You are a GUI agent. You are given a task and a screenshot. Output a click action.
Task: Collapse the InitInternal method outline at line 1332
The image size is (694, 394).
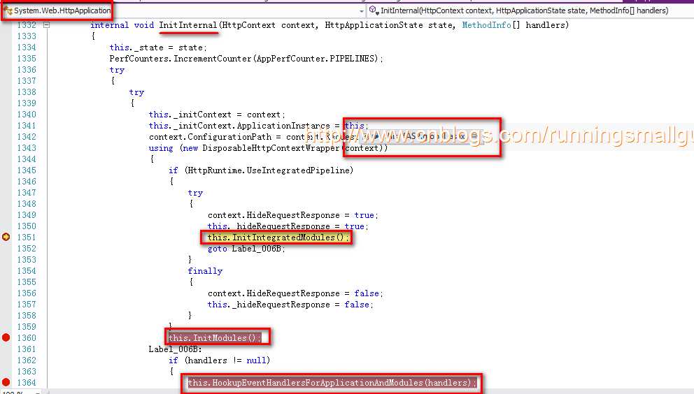(x=46, y=25)
